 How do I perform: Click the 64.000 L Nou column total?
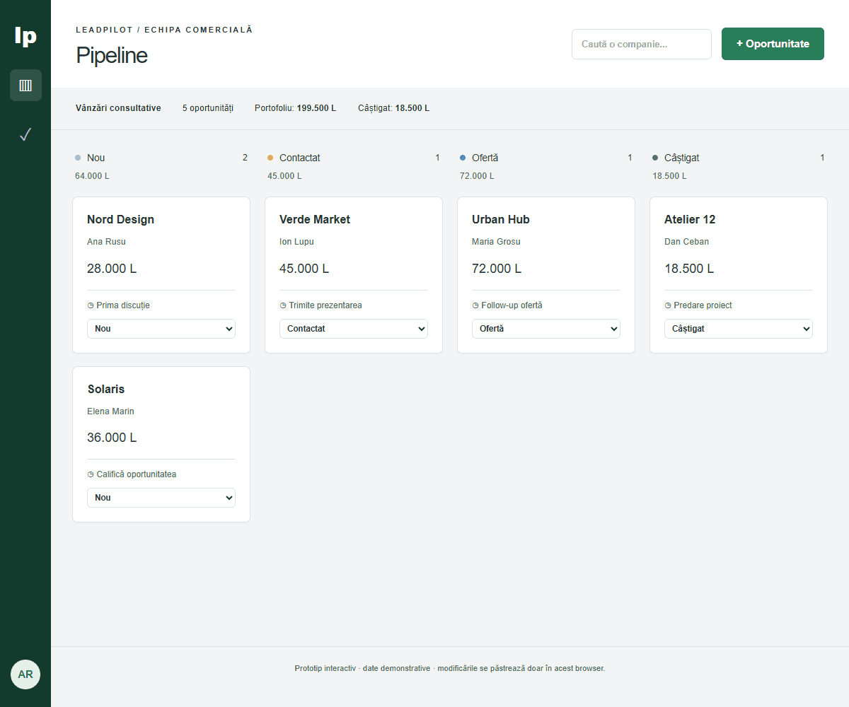(x=92, y=176)
